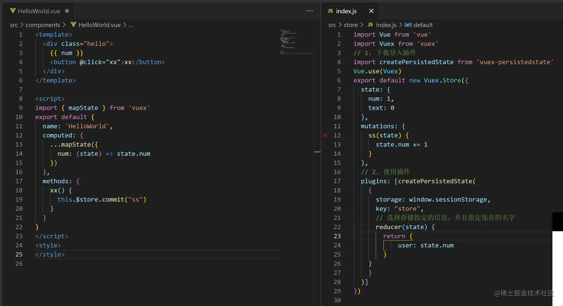Click 'key: "store",' line

400,209
